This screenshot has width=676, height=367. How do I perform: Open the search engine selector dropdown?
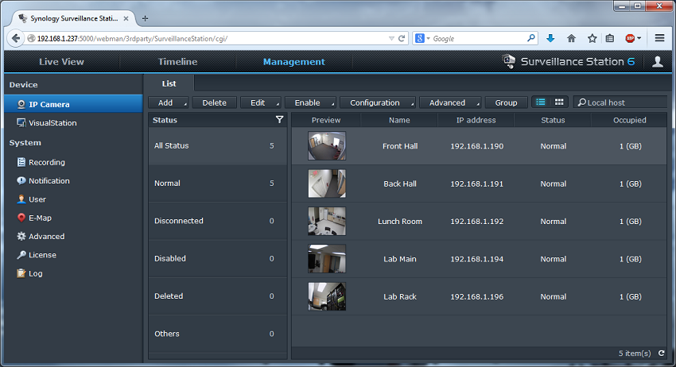pos(428,39)
